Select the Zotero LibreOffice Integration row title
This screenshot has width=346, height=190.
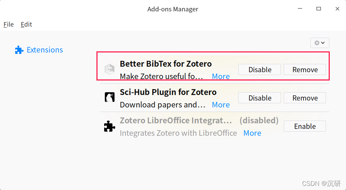pyautogui.click(x=175, y=121)
